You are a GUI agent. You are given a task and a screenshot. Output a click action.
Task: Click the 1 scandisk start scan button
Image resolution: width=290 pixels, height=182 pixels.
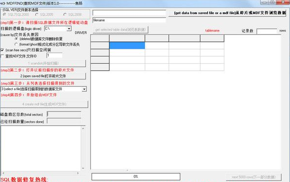tap(43, 63)
